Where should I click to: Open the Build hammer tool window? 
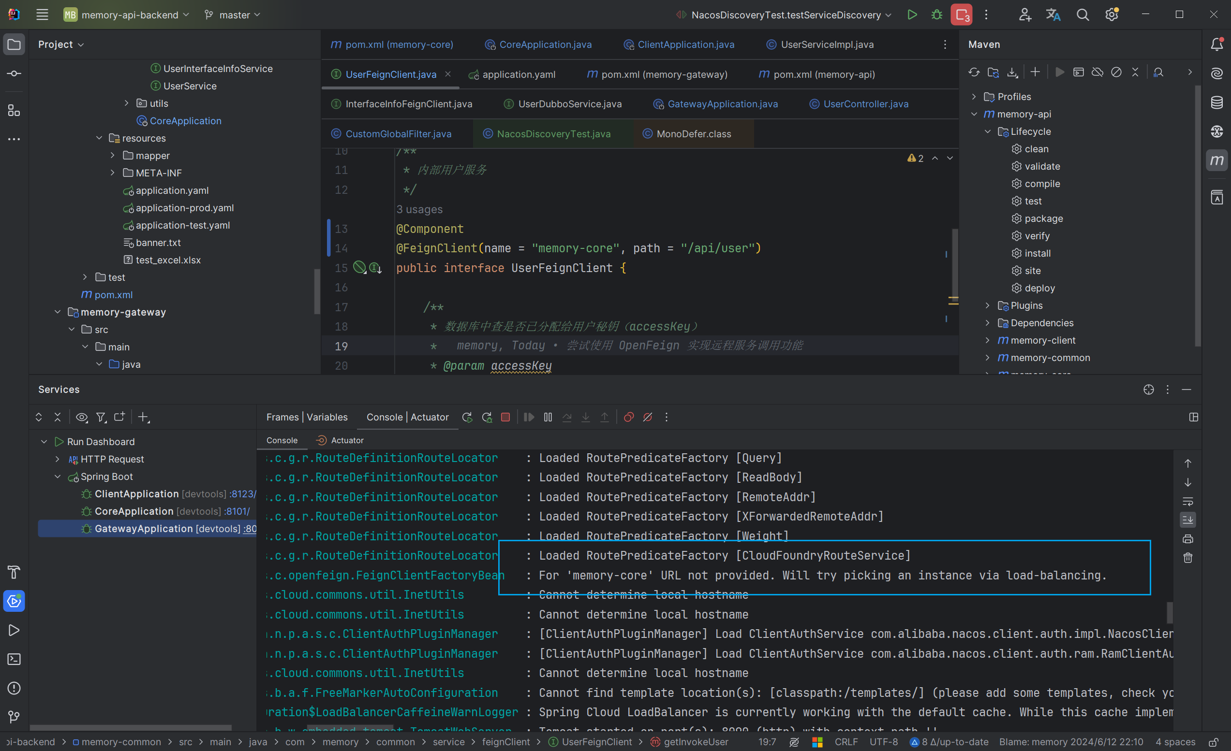point(14,572)
